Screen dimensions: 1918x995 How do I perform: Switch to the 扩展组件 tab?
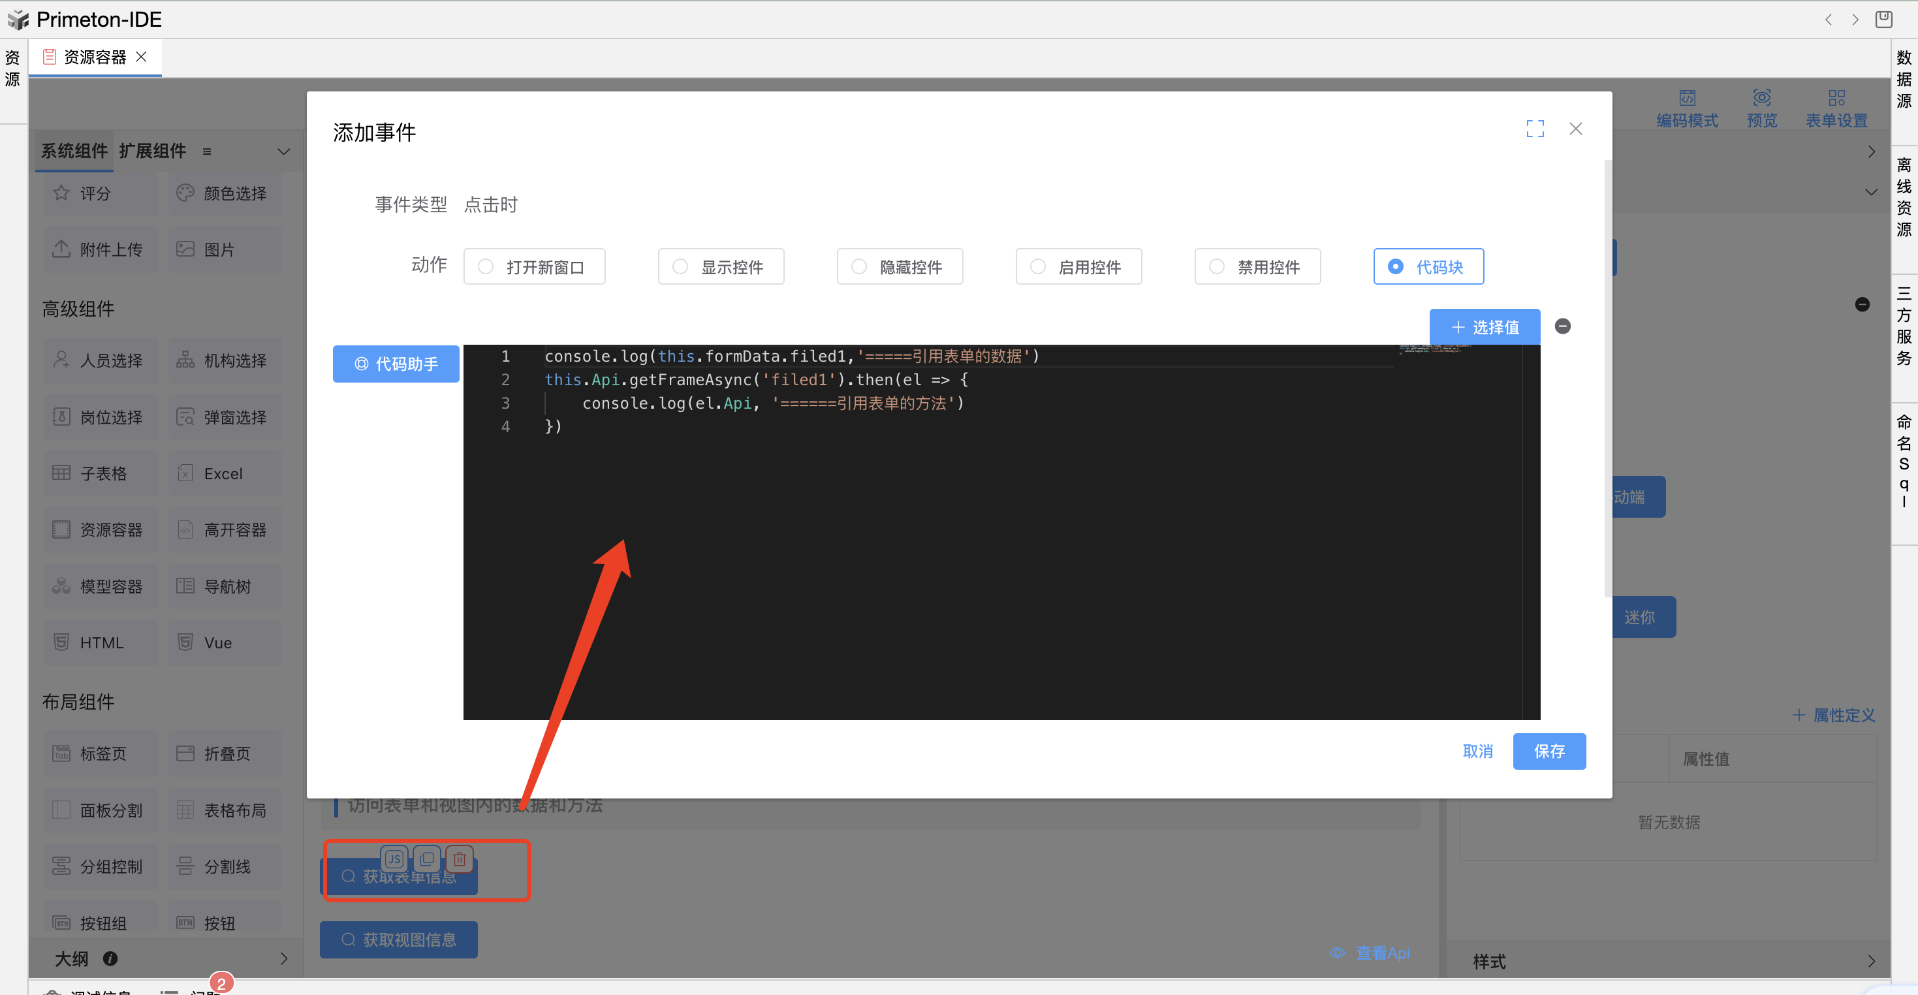coord(153,151)
